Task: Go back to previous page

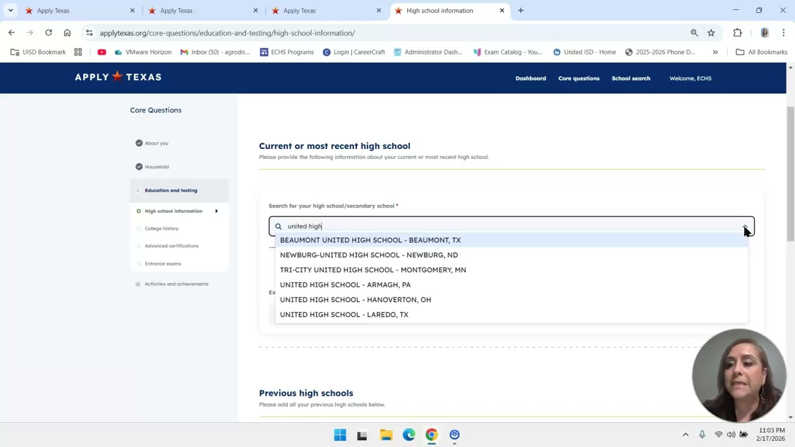Action: 11,33
